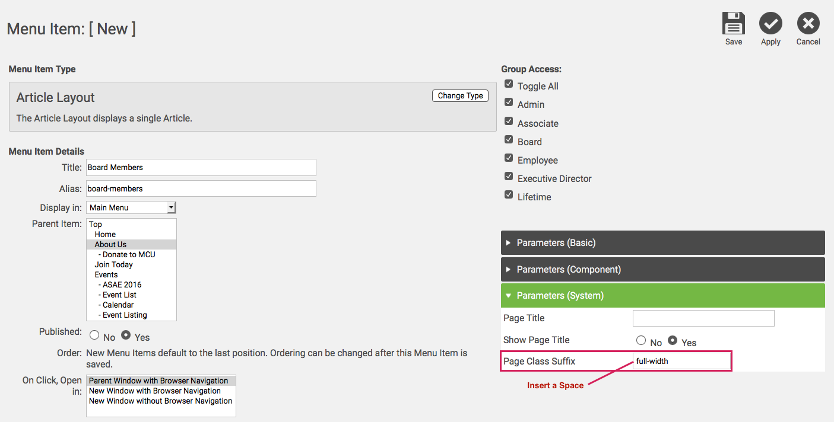
Task: Click the Save floppy disk icon
Action: click(x=734, y=24)
